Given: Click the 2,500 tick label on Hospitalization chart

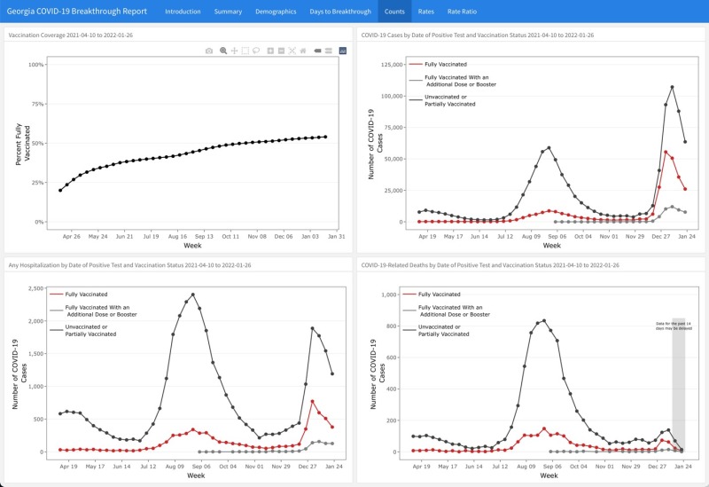Looking at the screenshot, I should point(35,288).
